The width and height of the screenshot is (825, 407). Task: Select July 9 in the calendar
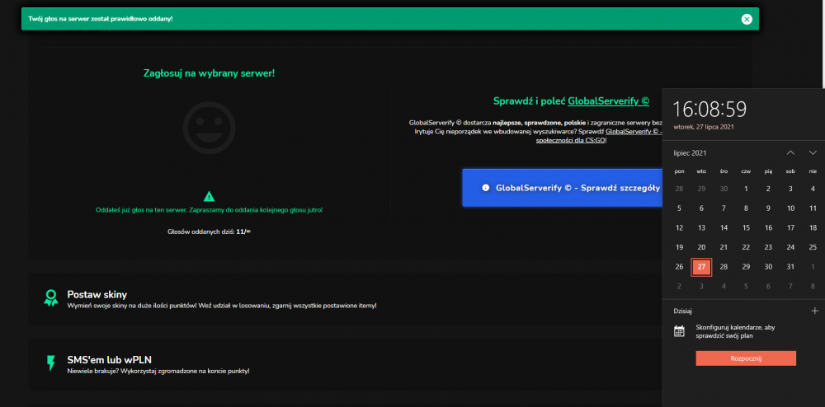(x=768, y=208)
